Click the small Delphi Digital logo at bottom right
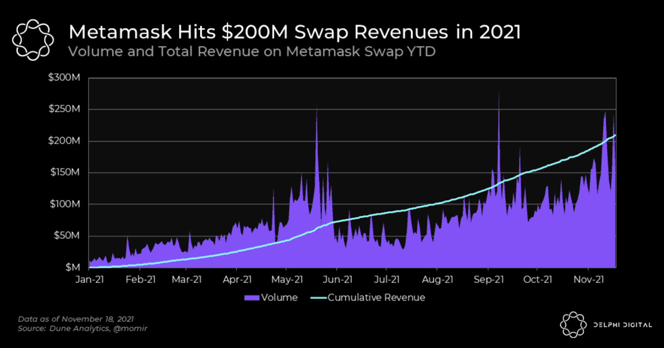 click(x=573, y=324)
